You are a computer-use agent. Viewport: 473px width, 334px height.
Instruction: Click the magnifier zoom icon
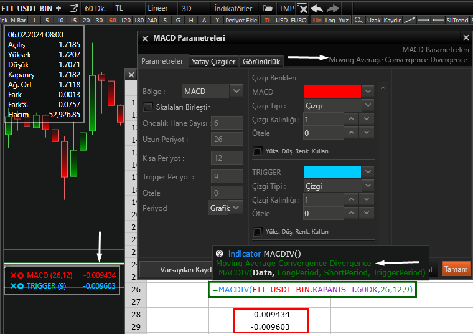click(358, 20)
